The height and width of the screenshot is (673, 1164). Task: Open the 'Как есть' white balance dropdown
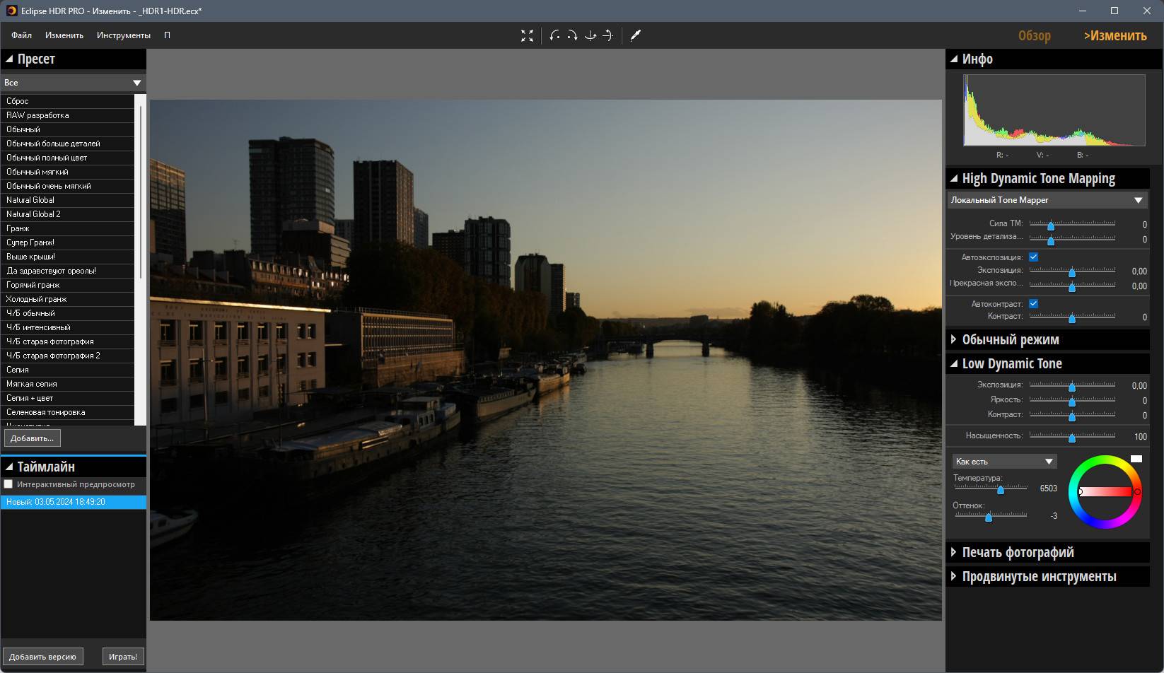point(1003,462)
